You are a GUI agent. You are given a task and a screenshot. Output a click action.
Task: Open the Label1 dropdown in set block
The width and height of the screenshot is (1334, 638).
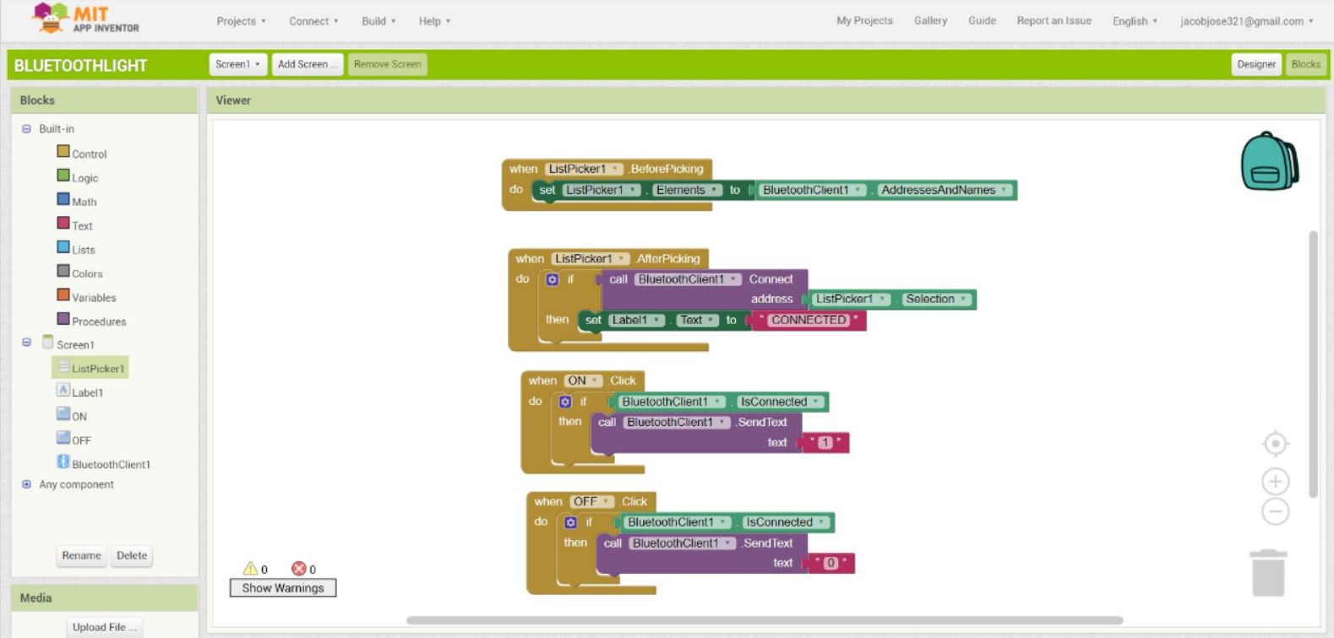(636, 320)
